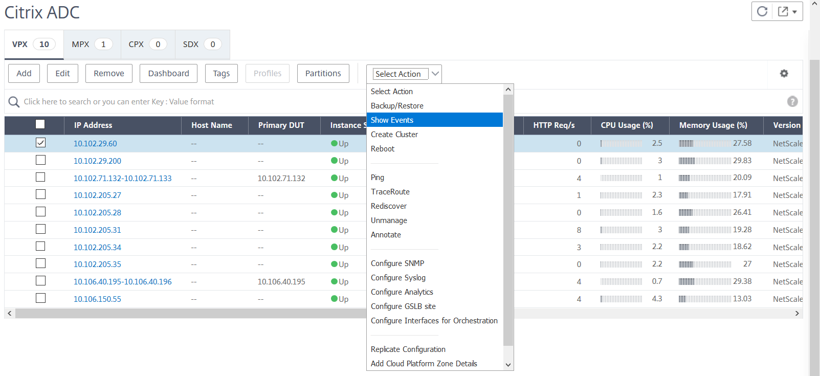Select Create Cluster action
Image resolution: width=820 pixels, height=376 pixels.
point(435,134)
